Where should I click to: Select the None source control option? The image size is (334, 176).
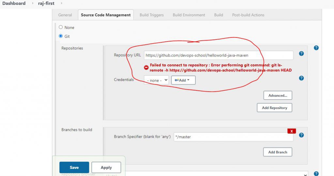tap(61, 27)
